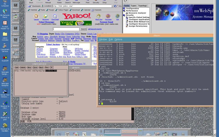Screen dimensions: 219x137
Task: Click Yahoo Check Email envelope icon
Action: pyautogui.click(x=55, y=16)
